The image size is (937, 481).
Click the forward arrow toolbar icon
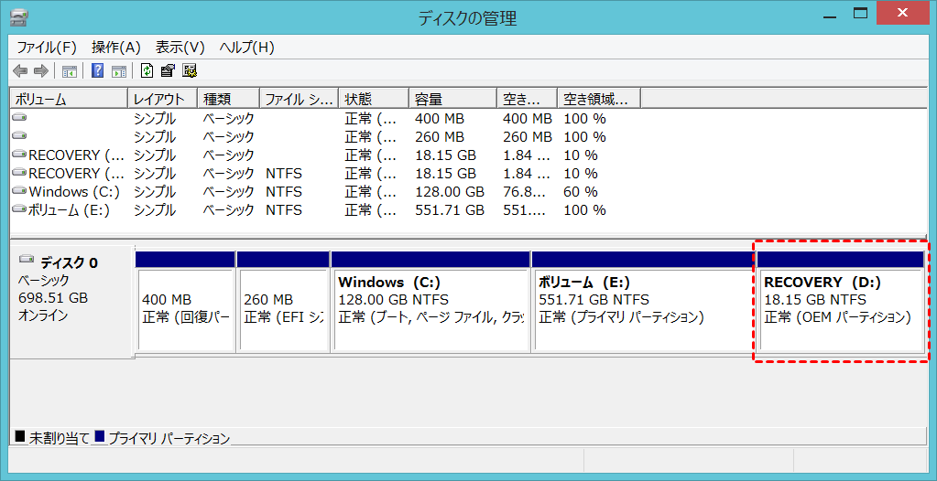tap(40, 71)
